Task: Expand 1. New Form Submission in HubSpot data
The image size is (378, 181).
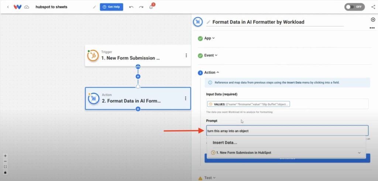Action: 286,153
